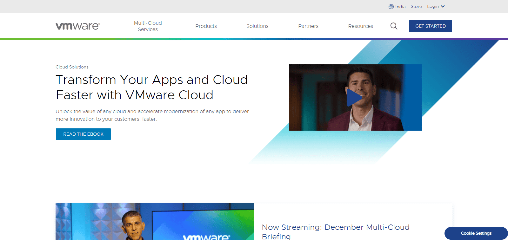The height and width of the screenshot is (240, 508).
Task: Click the Transform Your Apps headline
Action: 151,87
